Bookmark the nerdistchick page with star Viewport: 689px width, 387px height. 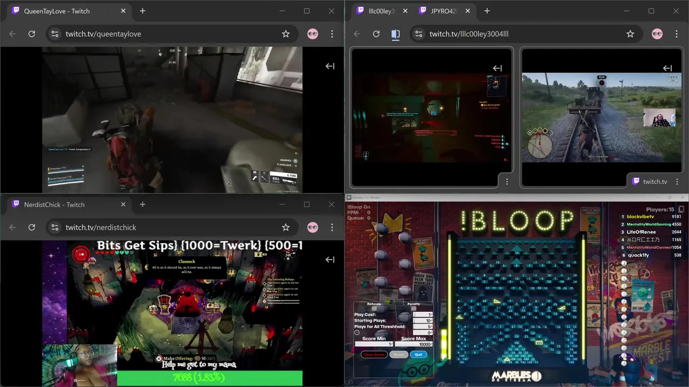pyautogui.click(x=286, y=227)
